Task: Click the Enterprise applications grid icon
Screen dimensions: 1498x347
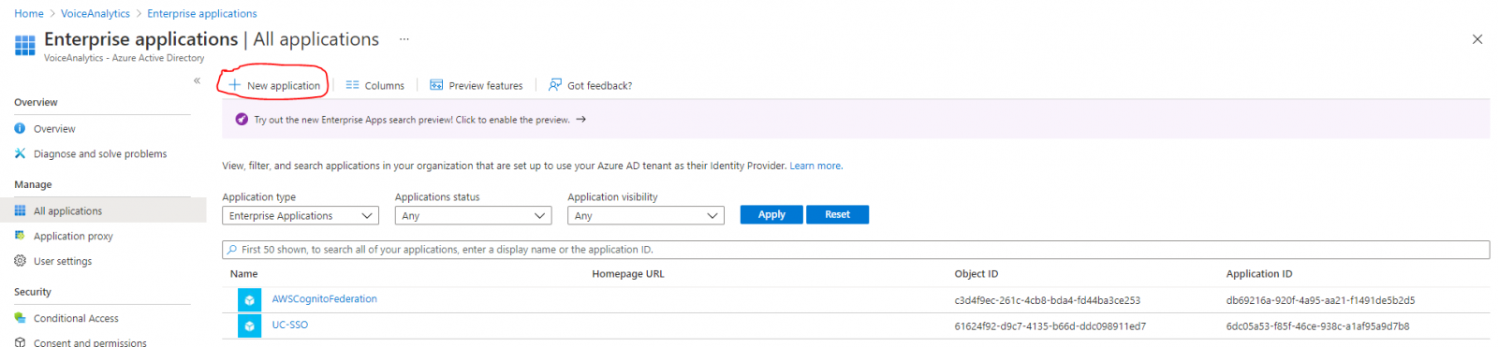Action: (x=25, y=44)
